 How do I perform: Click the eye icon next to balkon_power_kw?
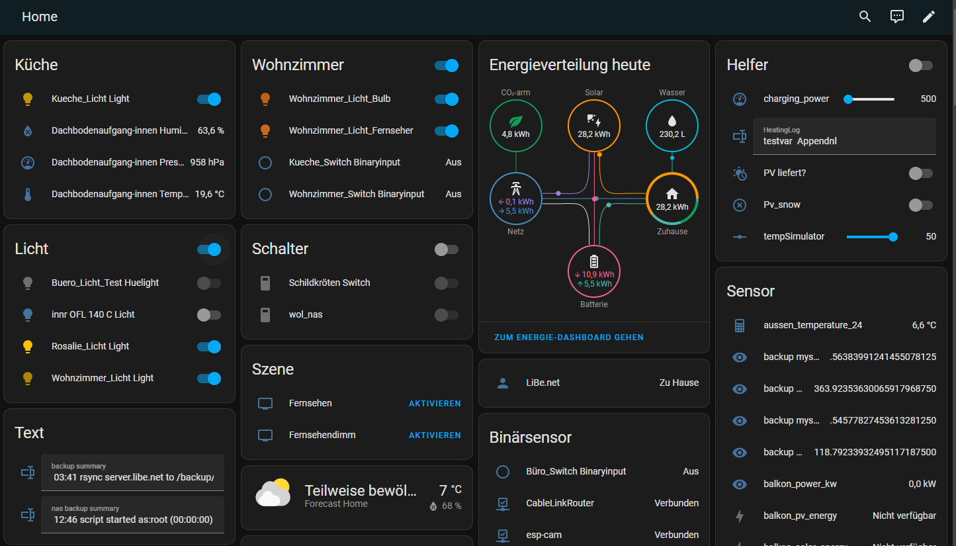point(740,484)
